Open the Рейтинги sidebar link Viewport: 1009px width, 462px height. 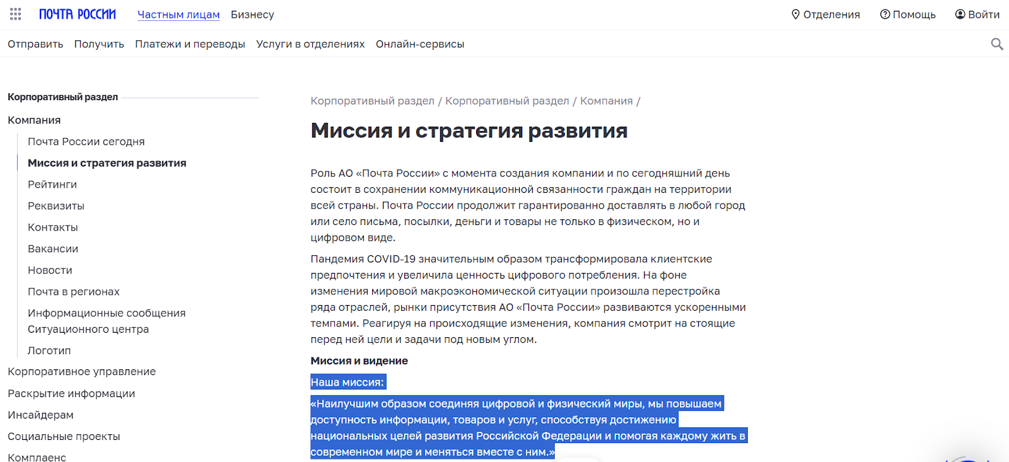coord(52,185)
